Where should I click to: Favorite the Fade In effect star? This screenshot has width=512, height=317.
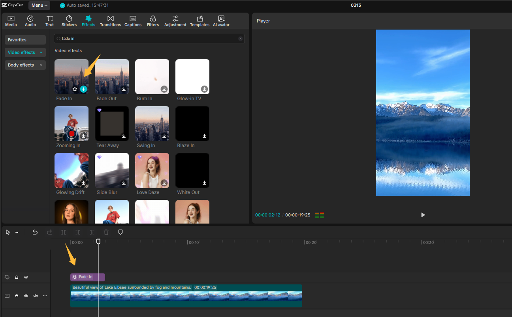pos(75,89)
